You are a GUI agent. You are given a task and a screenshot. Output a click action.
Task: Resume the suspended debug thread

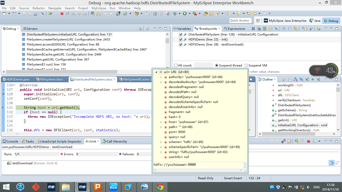tap(50, 14)
